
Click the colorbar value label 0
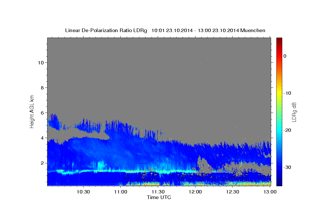click(285, 56)
